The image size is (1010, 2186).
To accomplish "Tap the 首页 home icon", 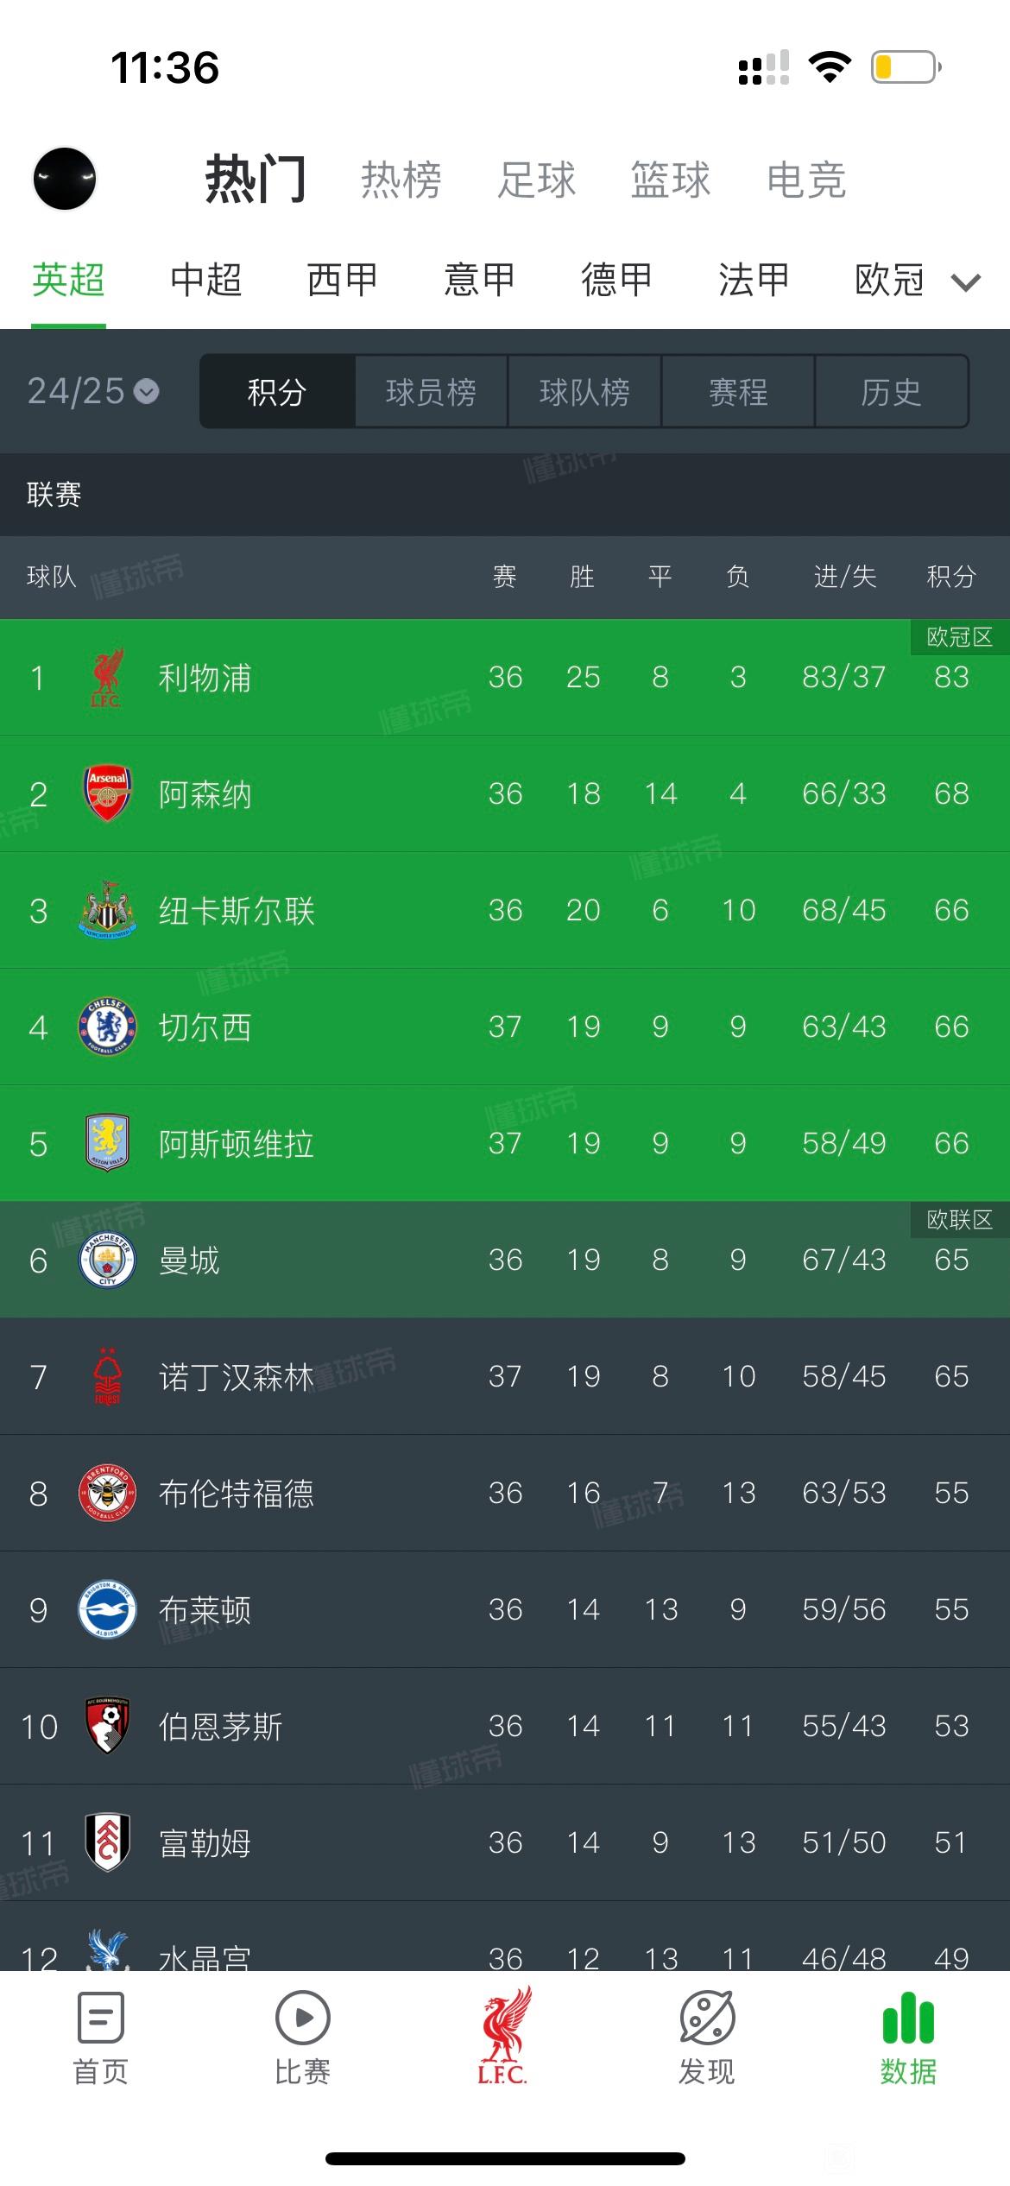I will tap(101, 2018).
